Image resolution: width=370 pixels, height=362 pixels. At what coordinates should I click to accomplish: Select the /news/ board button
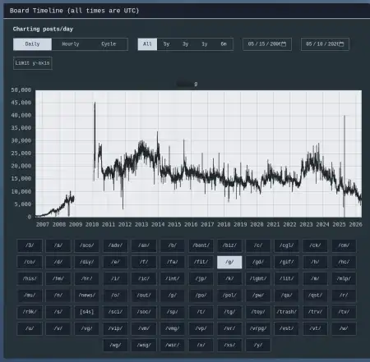pos(86,296)
